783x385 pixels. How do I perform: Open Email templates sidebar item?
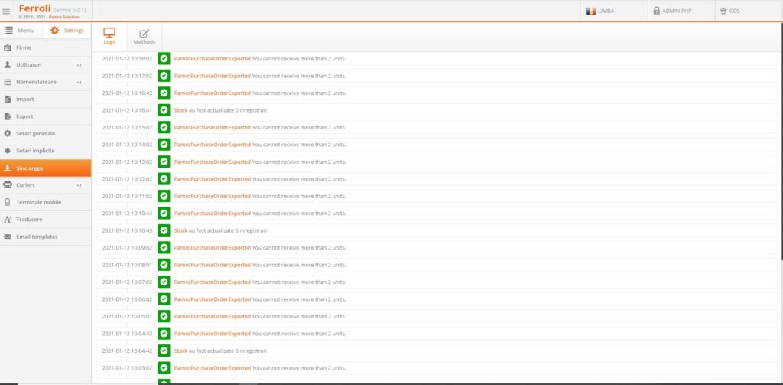[37, 237]
